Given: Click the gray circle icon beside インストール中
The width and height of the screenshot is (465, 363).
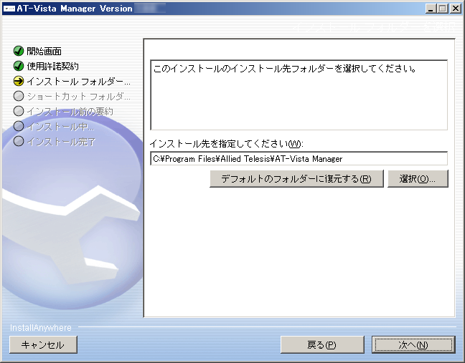Looking at the screenshot, I should (x=19, y=126).
